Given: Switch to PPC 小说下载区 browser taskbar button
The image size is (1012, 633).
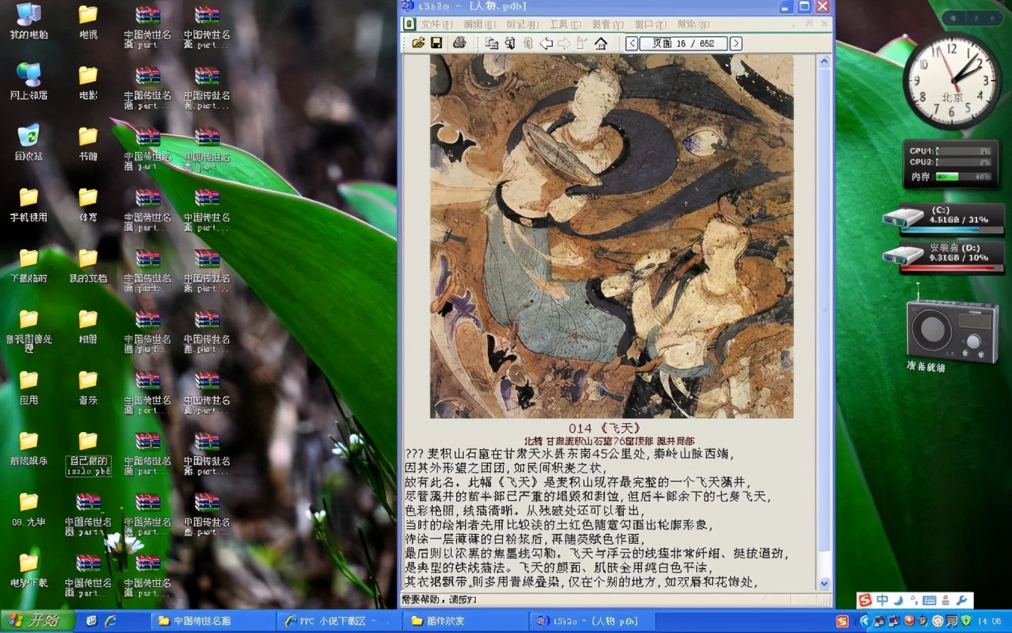Looking at the screenshot, I should tap(338, 621).
